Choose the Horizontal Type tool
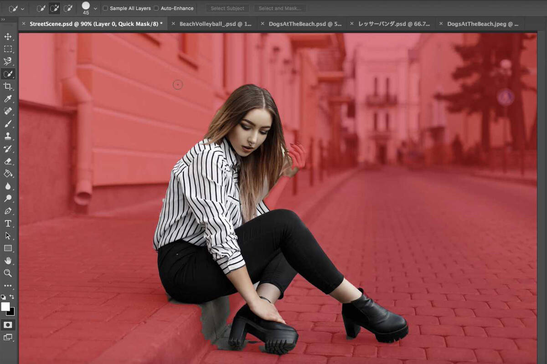Viewport: 547px width, 364px height. click(x=8, y=223)
